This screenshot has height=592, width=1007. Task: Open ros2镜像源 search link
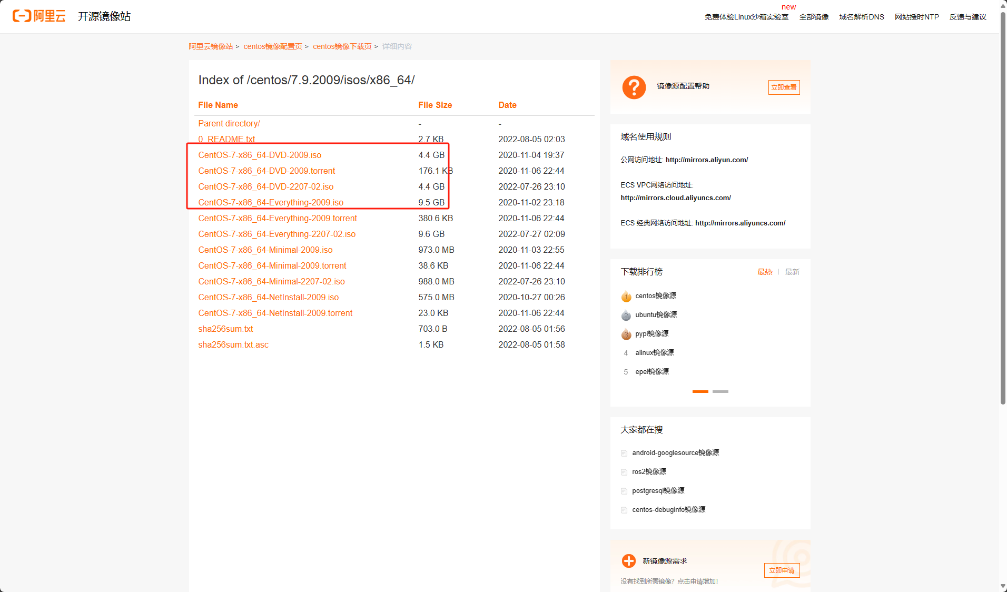649,472
